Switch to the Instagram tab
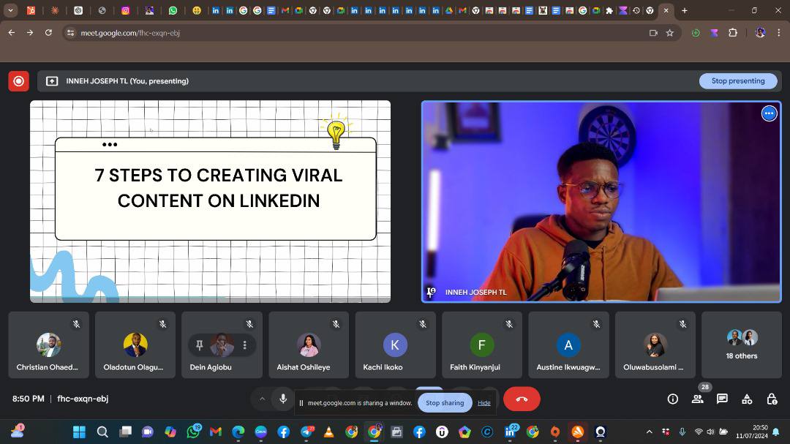Image resolution: width=790 pixels, height=444 pixels. click(x=126, y=10)
